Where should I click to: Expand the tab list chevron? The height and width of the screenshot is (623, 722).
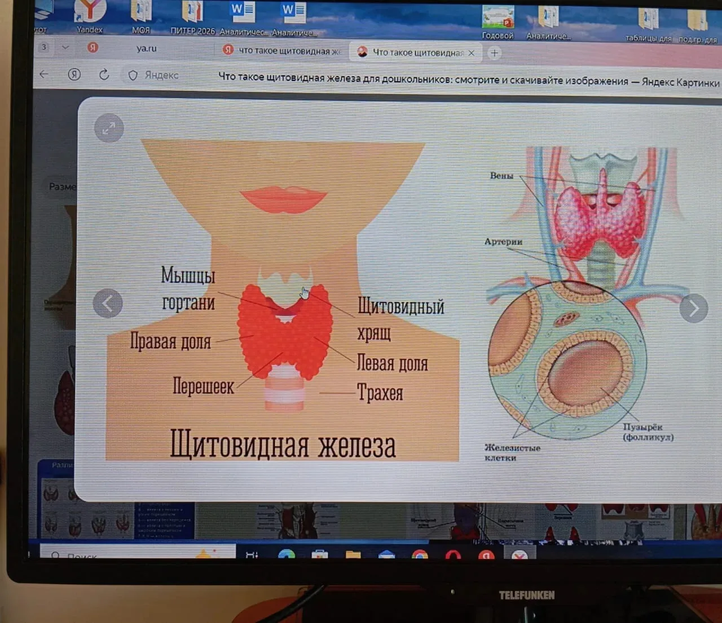click(x=65, y=47)
